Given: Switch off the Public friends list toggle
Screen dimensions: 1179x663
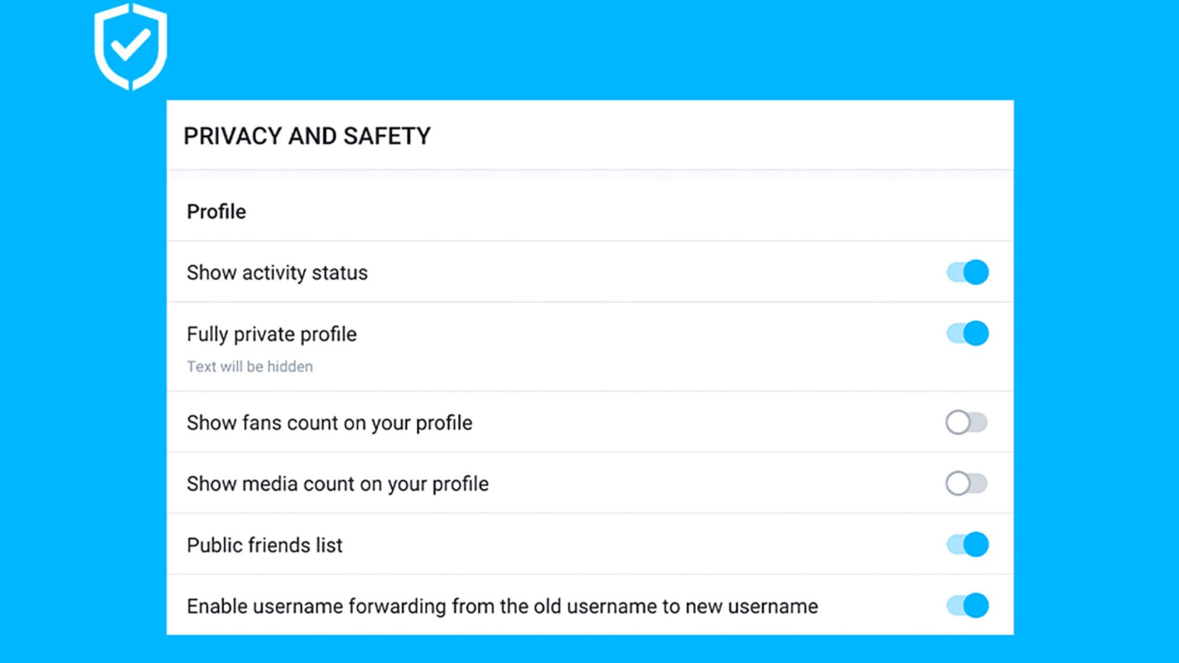Looking at the screenshot, I should click(x=967, y=544).
